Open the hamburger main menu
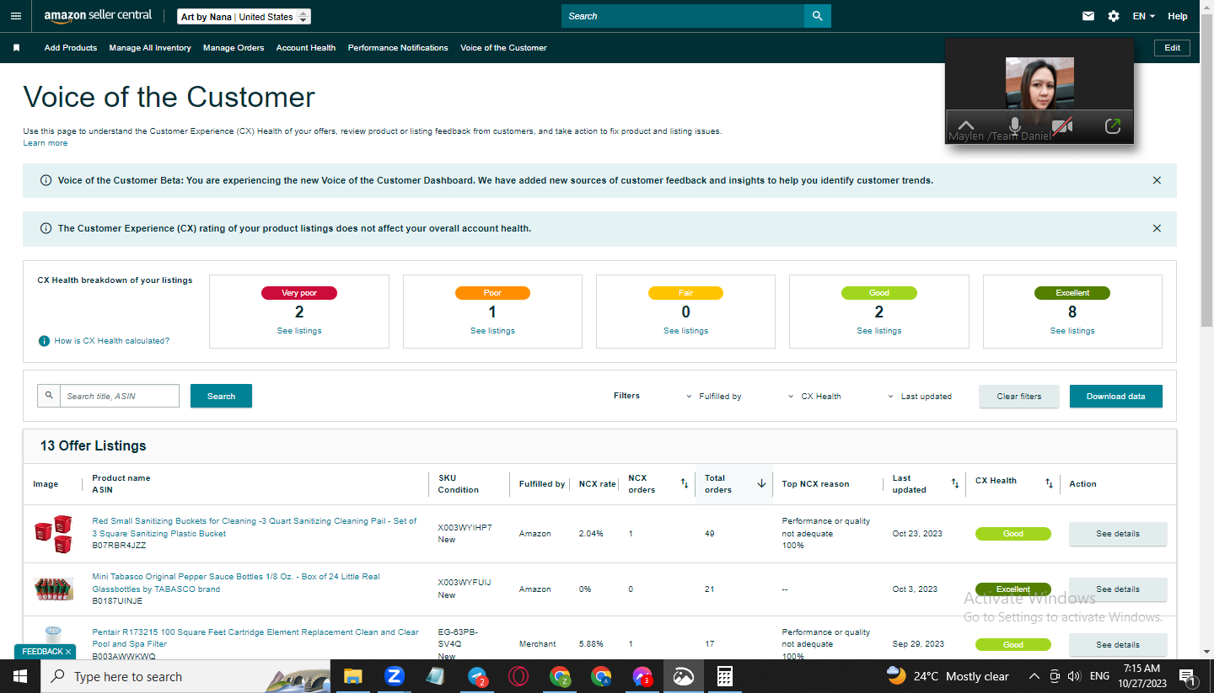Screen dimensions: 1214x693 pos(16,16)
